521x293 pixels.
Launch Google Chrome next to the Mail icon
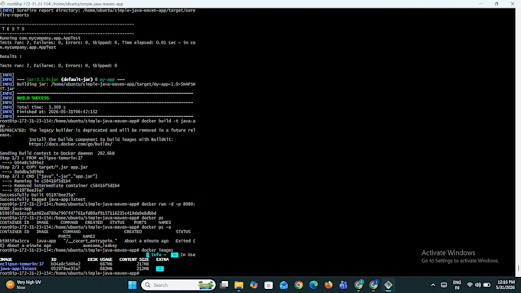click(x=298, y=285)
